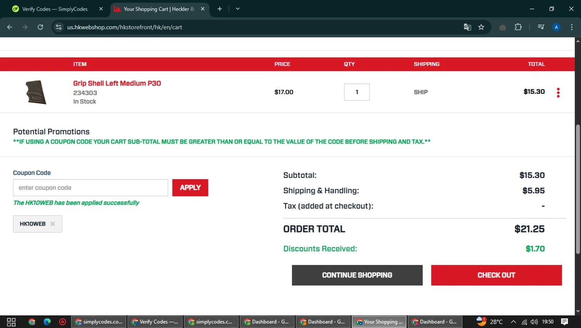Open the item options three-dot menu

(x=558, y=93)
